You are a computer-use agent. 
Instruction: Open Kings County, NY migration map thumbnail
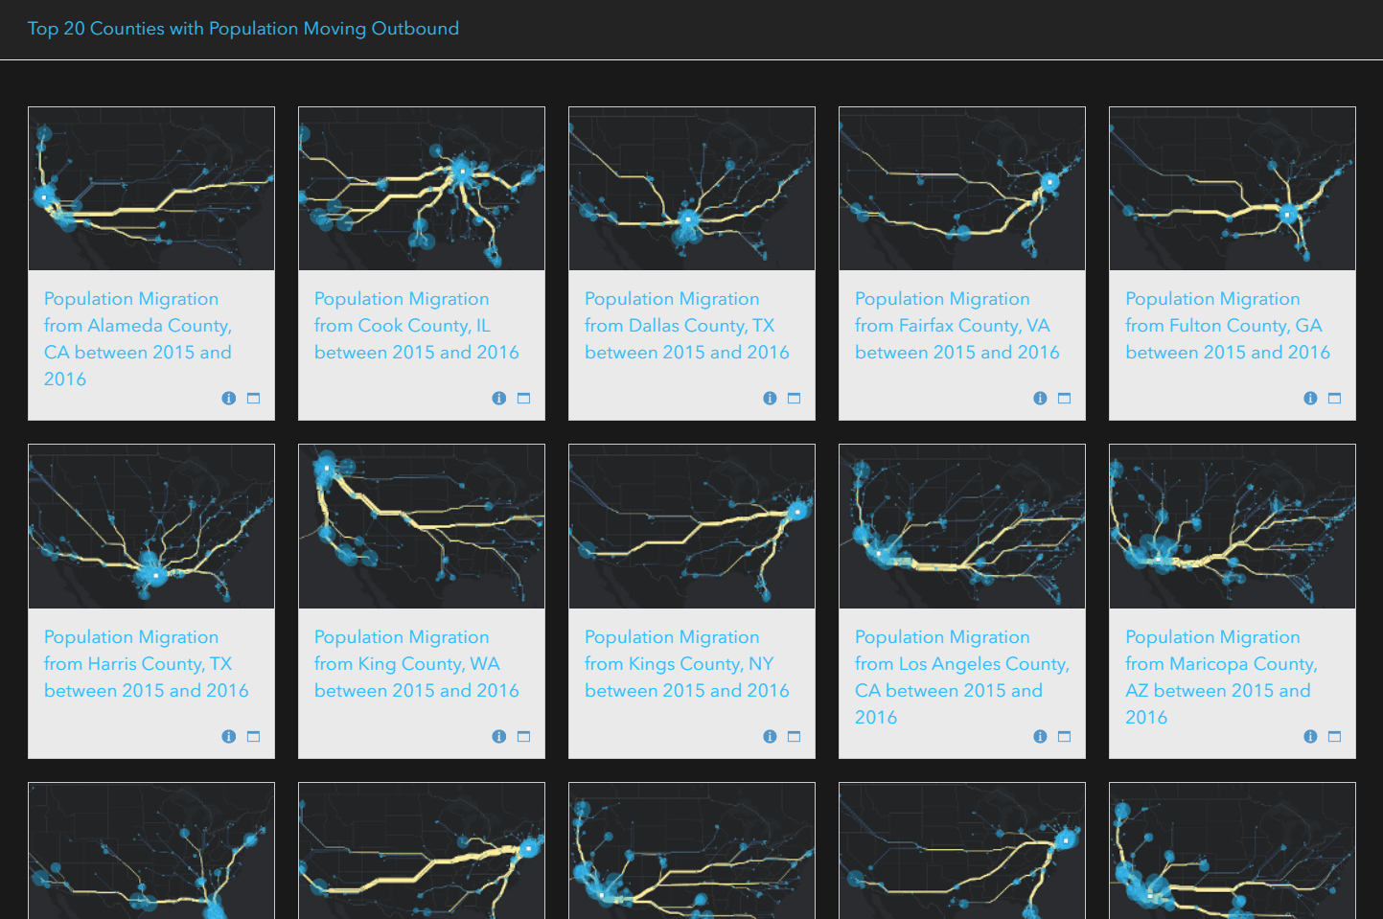[x=692, y=527]
